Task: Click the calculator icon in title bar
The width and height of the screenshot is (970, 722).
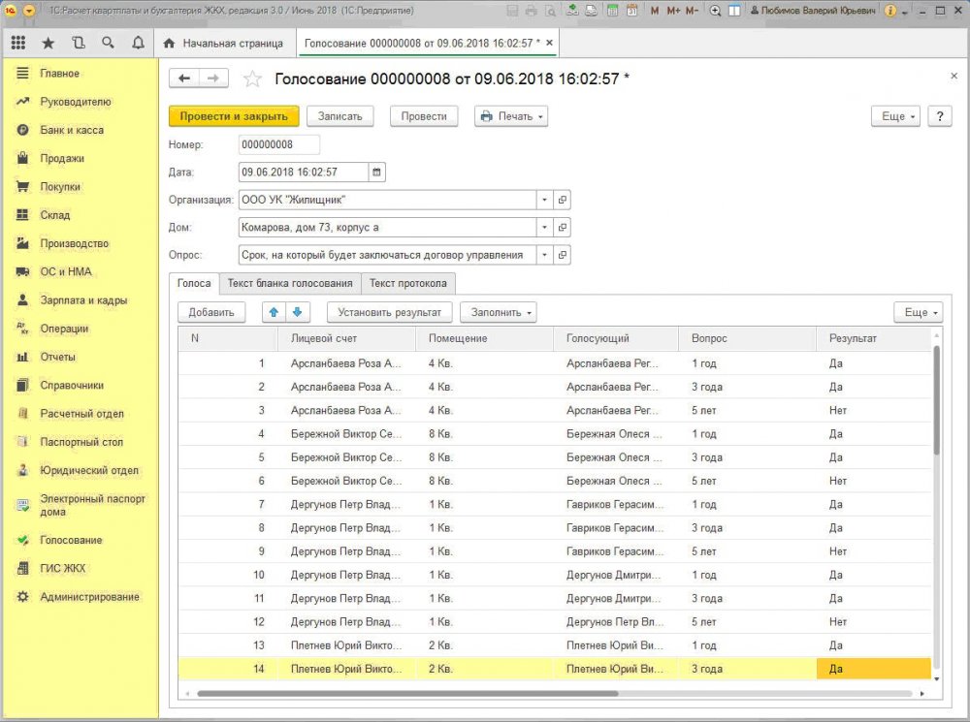Action: [612, 11]
